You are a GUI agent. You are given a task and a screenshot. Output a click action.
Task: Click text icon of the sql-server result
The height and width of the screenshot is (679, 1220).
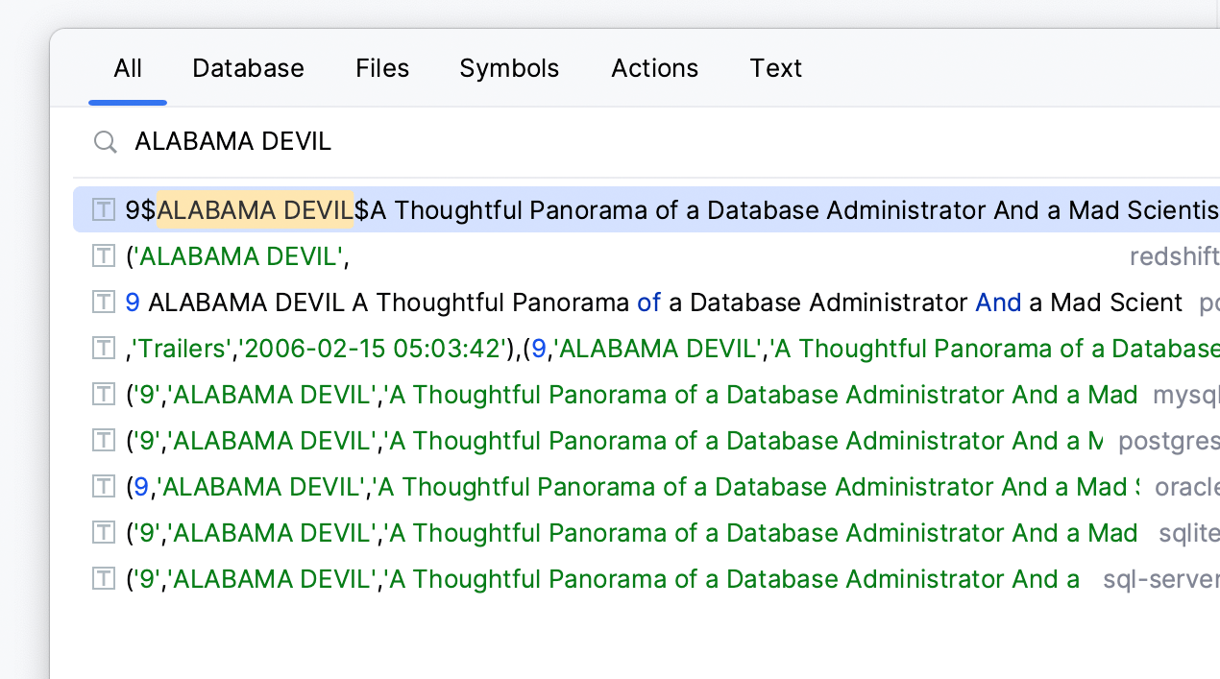pos(104,578)
